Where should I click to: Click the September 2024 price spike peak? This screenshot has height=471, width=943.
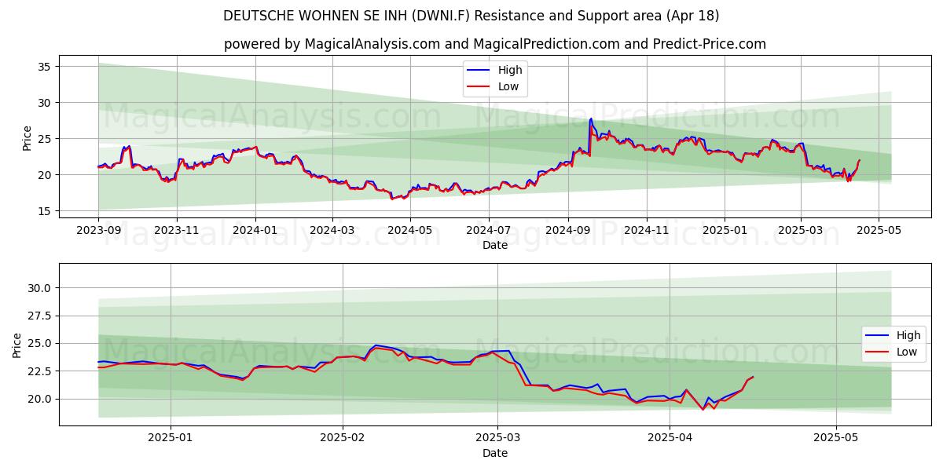(591, 119)
